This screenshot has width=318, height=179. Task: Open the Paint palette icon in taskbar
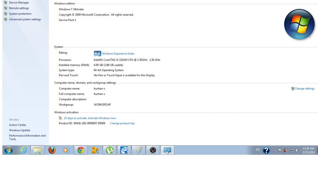pyautogui.click(x=138, y=150)
